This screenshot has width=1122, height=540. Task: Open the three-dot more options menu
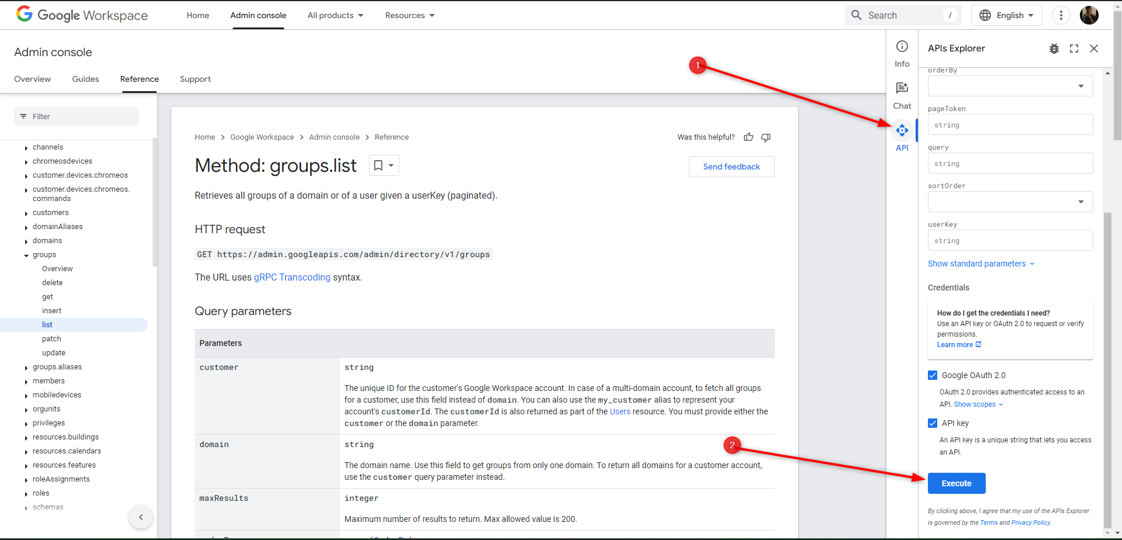click(x=1061, y=15)
